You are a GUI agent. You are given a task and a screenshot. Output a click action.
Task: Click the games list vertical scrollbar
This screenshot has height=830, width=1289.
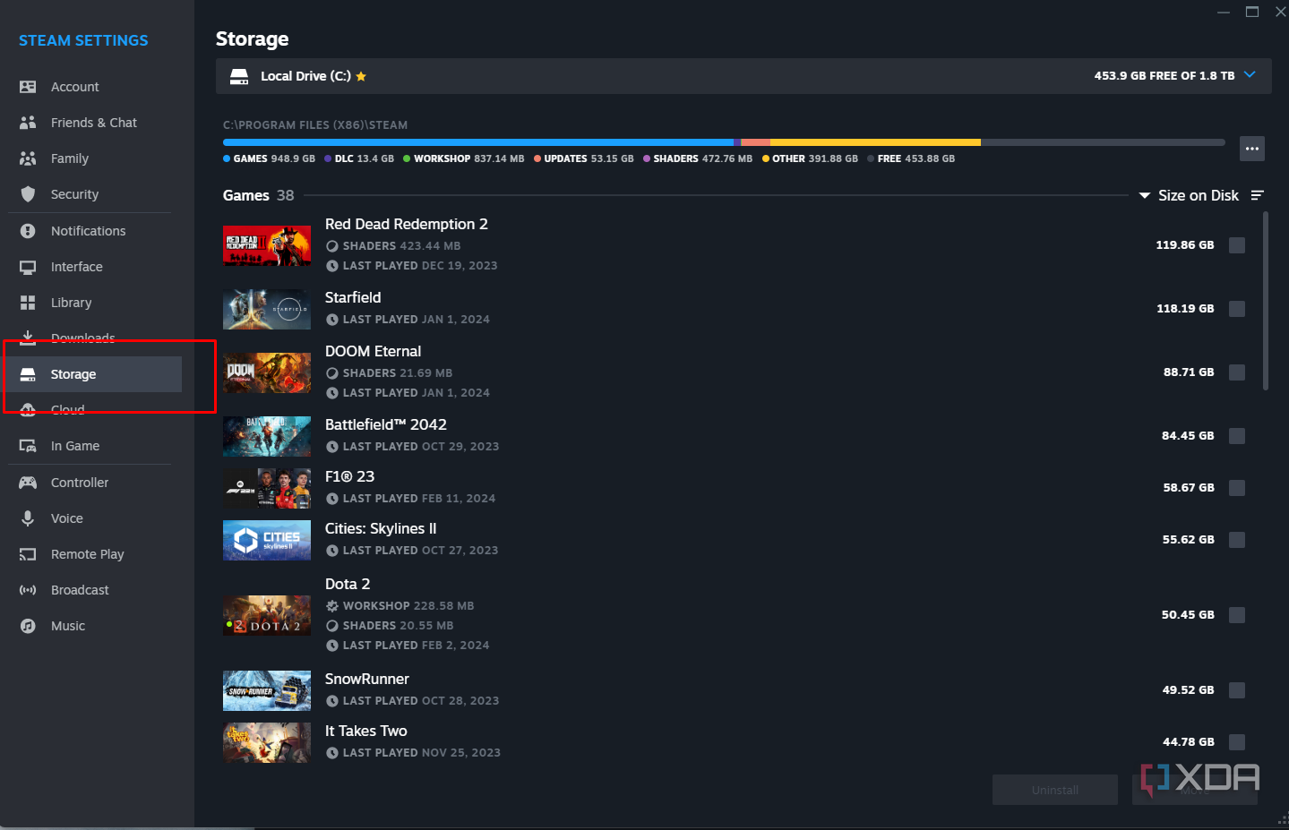pos(1266,301)
